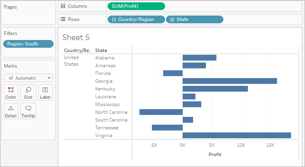Screen dimensions: 305x167
Task: Open the Automatic mark type dropdown
Action: coord(49,78)
